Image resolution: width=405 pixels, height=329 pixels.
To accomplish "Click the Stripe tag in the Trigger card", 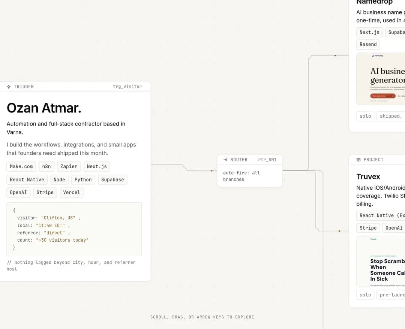I will coord(45,193).
